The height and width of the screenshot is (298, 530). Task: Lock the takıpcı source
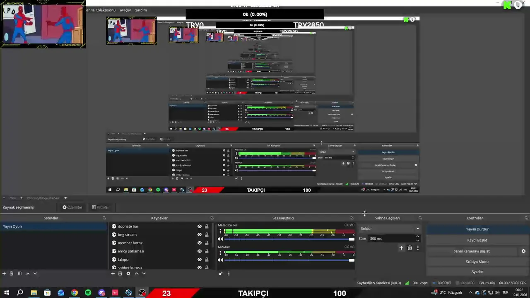207,260
